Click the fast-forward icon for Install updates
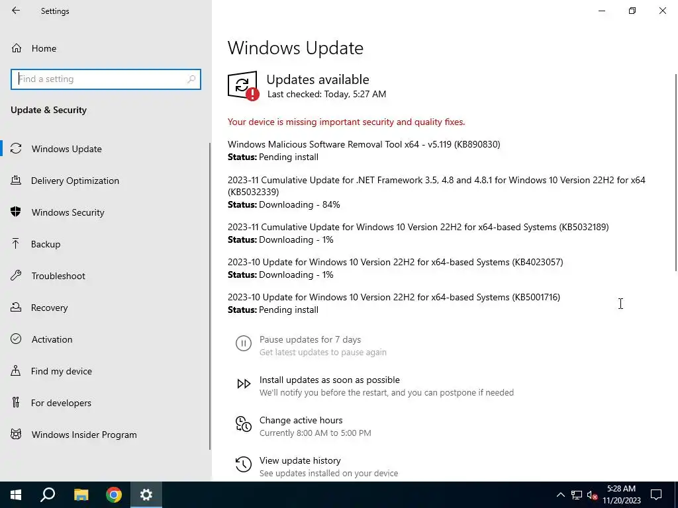This screenshot has width=678, height=508. coord(244,384)
